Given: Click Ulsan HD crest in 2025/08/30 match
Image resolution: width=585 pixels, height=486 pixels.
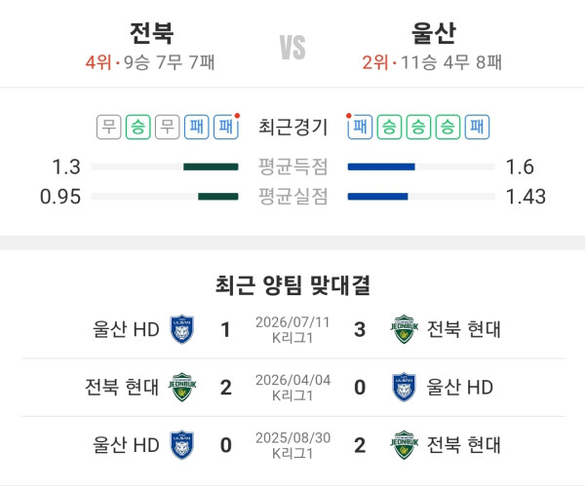Looking at the screenshot, I should click(182, 445).
